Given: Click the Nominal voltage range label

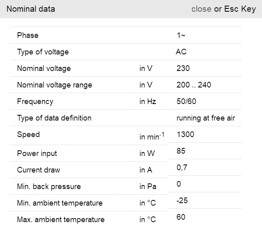Looking at the screenshot, I should pyautogui.click(x=54, y=85).
